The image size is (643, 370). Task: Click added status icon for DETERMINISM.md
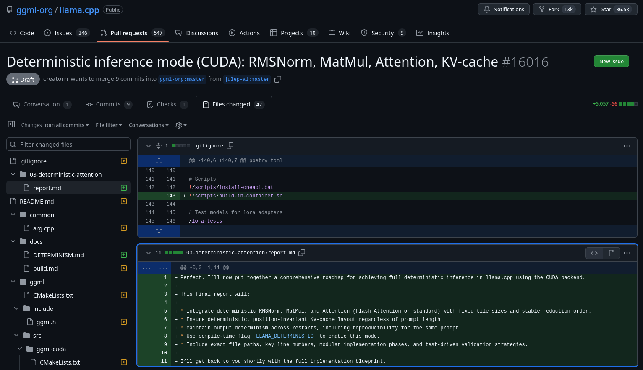[124, 255]
